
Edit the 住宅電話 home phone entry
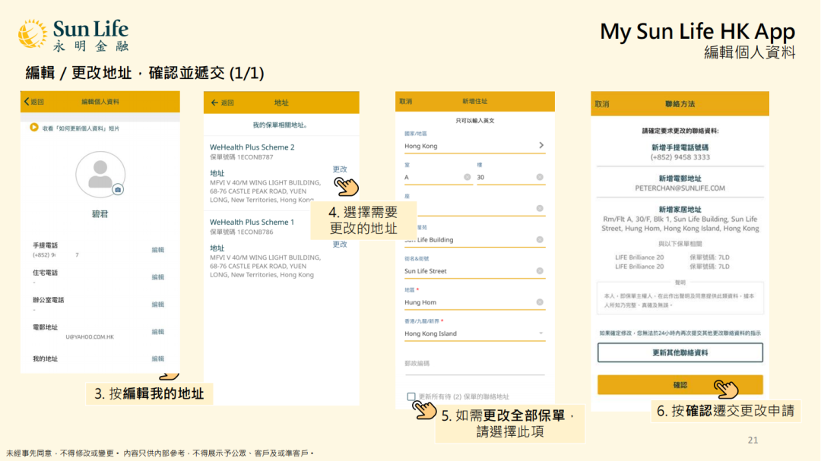pos(157,276)
